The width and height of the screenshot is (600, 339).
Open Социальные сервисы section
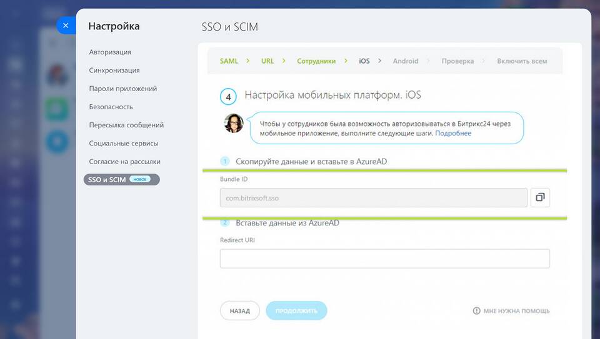(124, 144)
